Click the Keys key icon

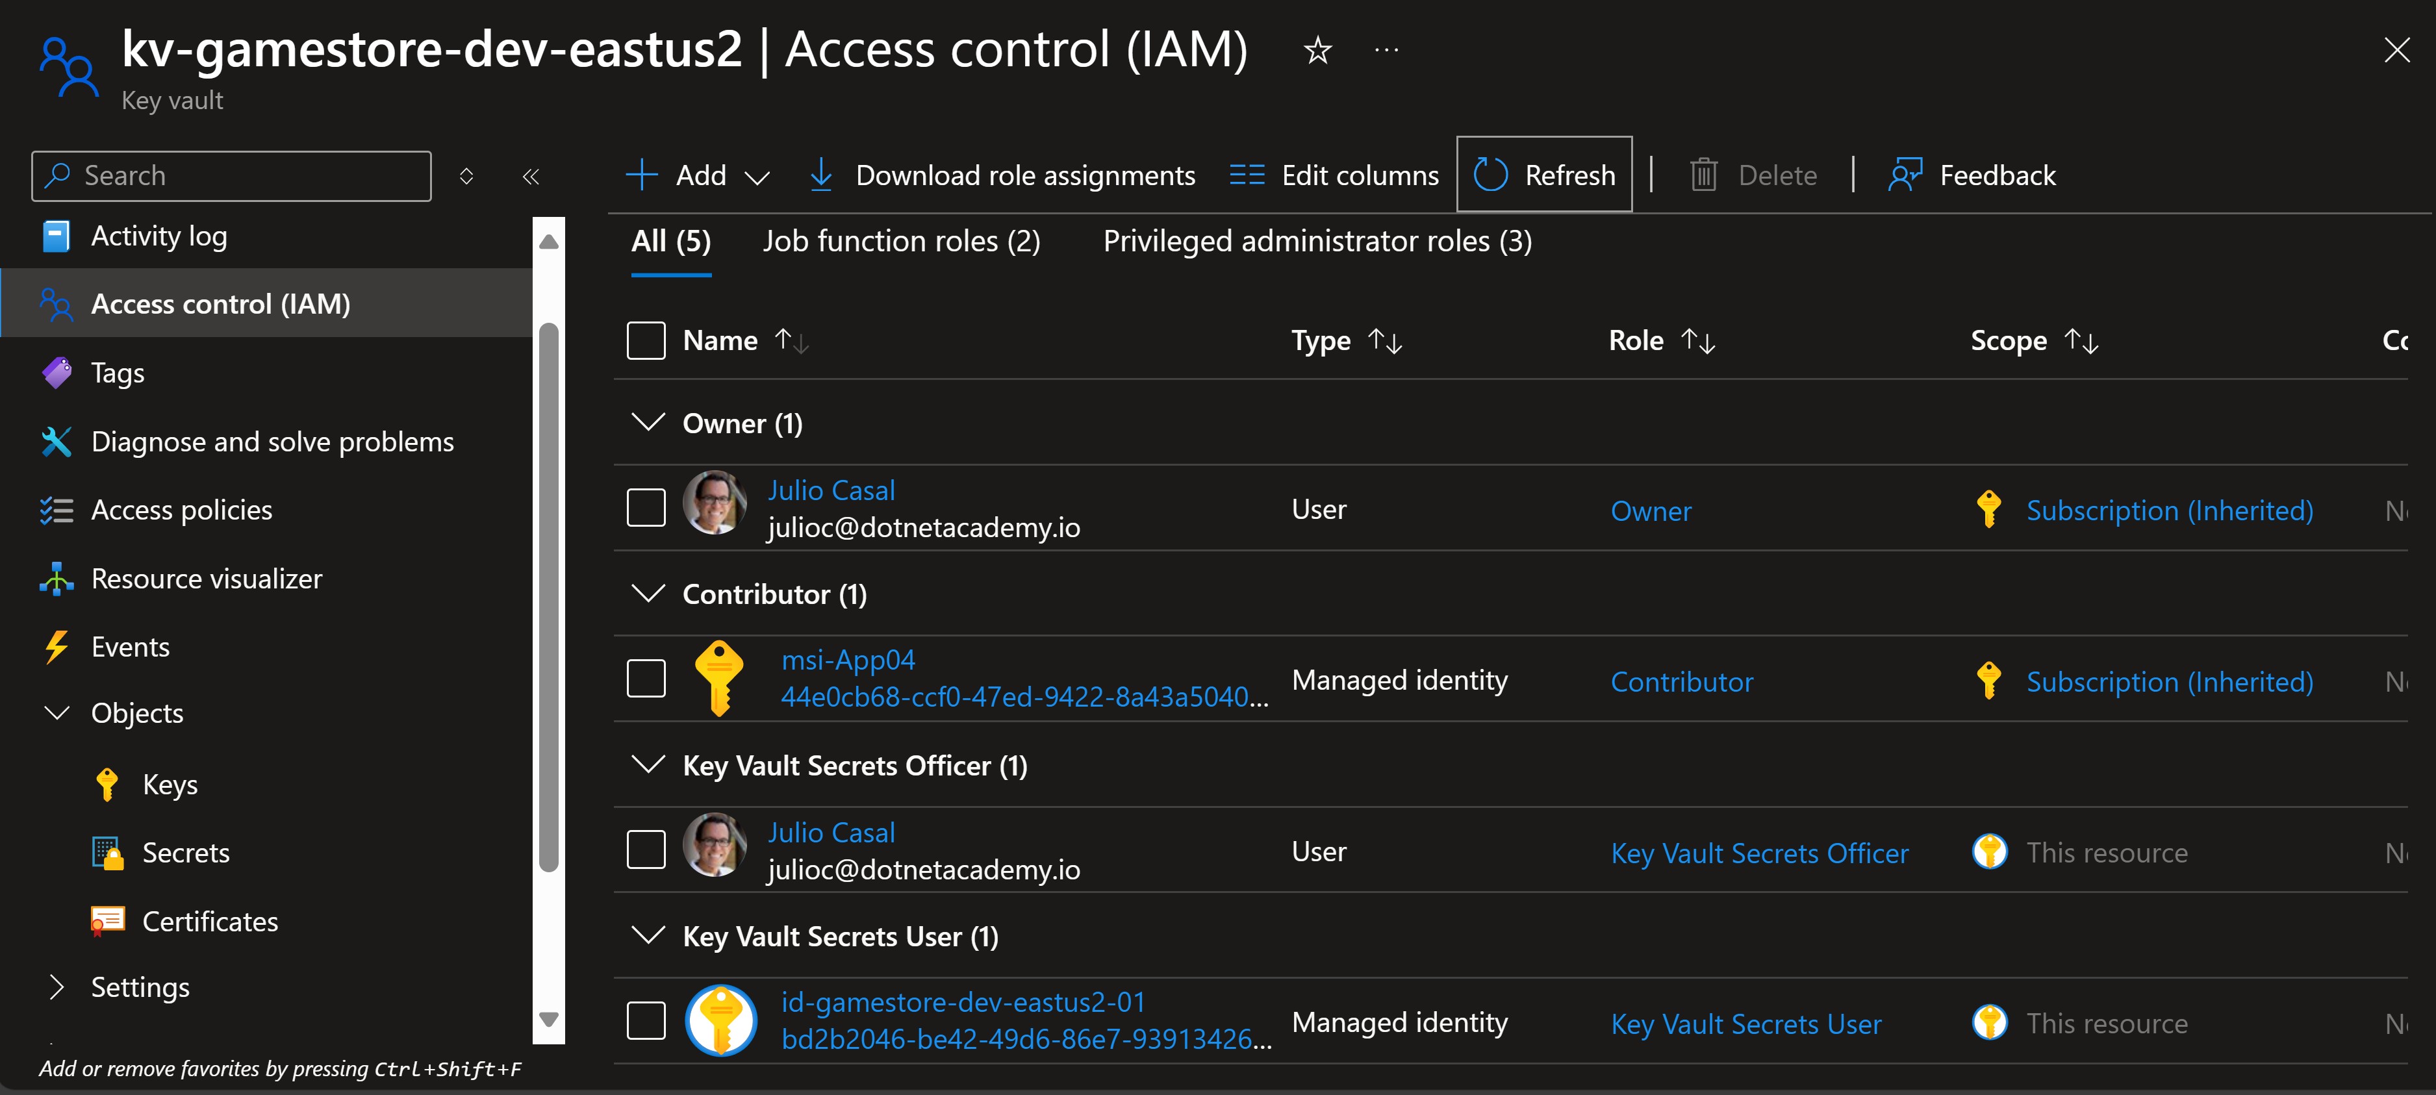pyautogui.click(x=107, y=785)
